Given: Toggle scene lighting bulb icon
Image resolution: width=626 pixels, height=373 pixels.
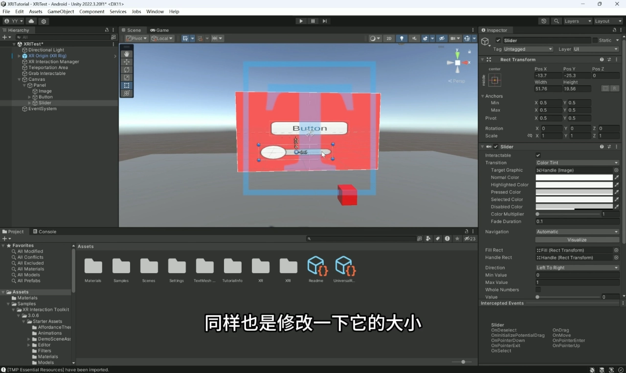Looking at the screenshot, I should click(402, 38).
